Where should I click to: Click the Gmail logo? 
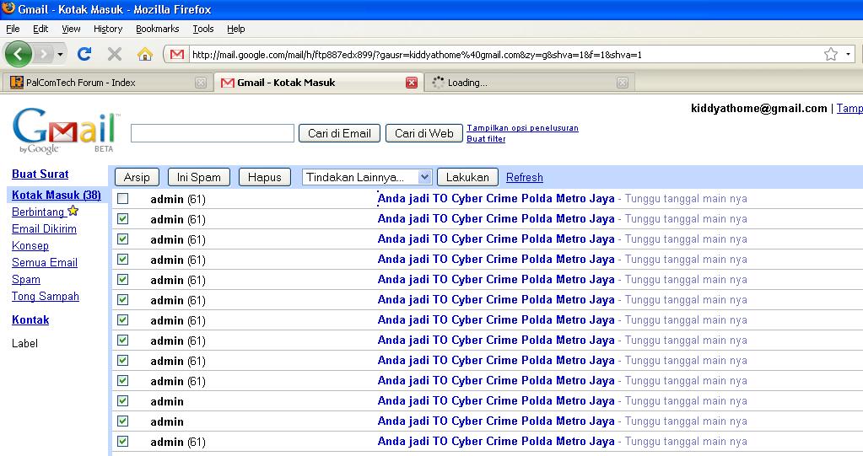point(65,131)
